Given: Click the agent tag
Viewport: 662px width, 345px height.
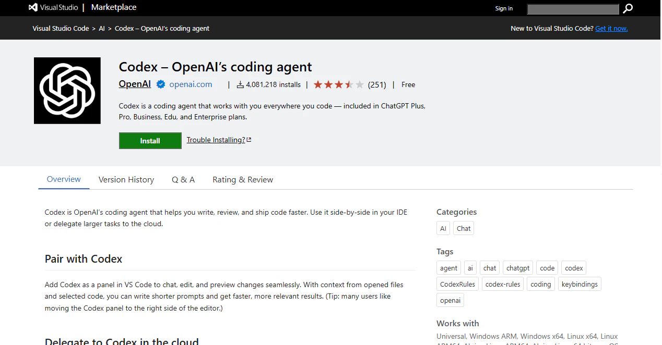Looking at the screenshot, I should (x=448, y=268).
